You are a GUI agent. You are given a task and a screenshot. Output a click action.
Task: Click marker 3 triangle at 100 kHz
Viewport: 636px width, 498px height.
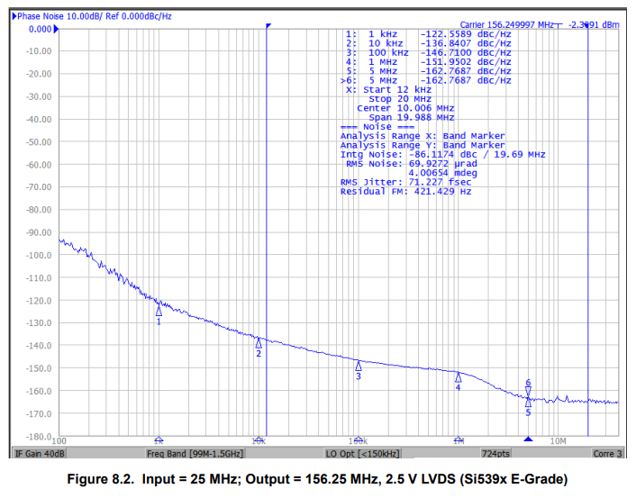(359, 367)
